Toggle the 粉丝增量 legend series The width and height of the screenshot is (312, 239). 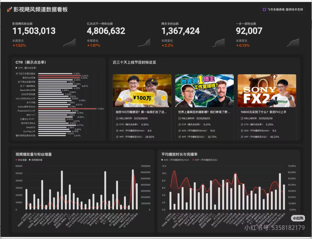coord(21,160)
